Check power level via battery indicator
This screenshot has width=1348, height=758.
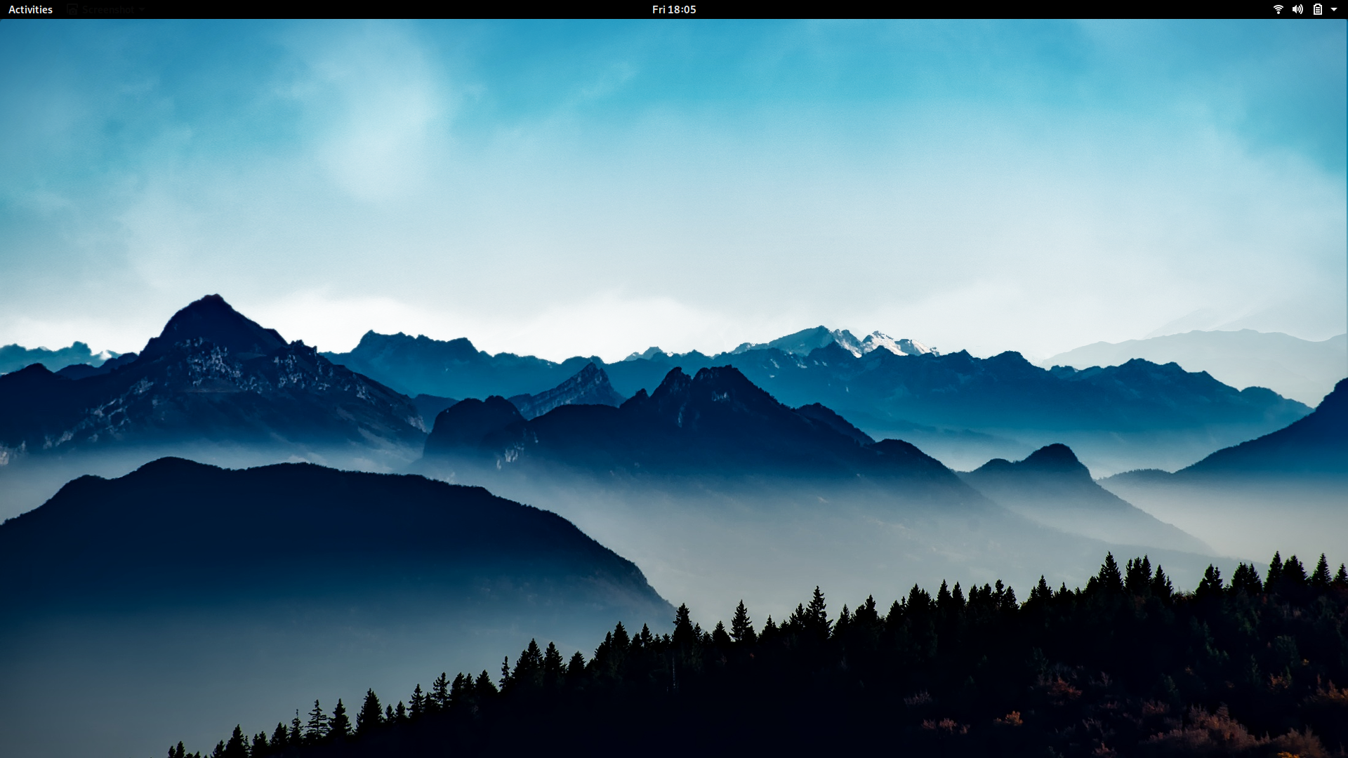[x=1318, y=9]
